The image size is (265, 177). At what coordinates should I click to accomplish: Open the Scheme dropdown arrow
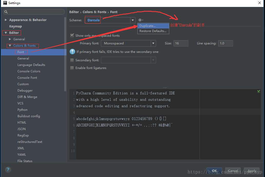pyautogui.click(x=133, y=20)
